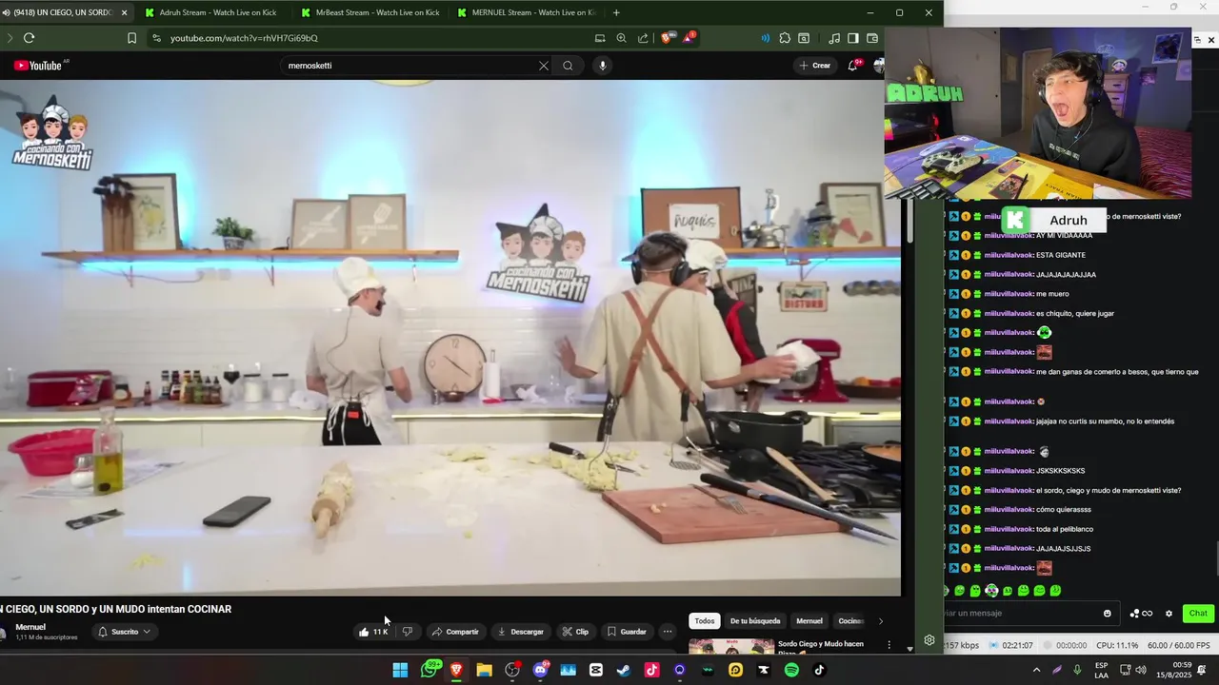Select De tu búsqueda chip
This screenshot has height=685, width=1219.
[755, 621]
